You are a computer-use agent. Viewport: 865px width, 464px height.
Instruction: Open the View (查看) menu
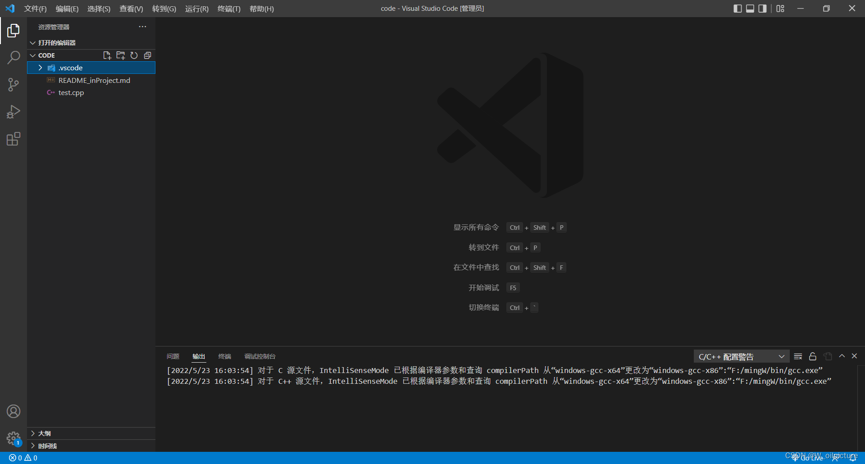131,9
